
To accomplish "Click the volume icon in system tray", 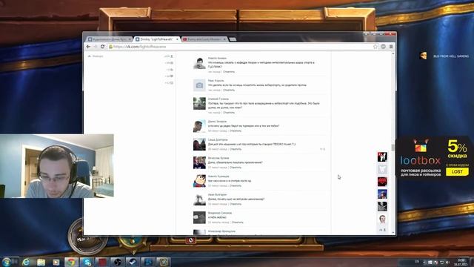I will [x=447, y=262].
